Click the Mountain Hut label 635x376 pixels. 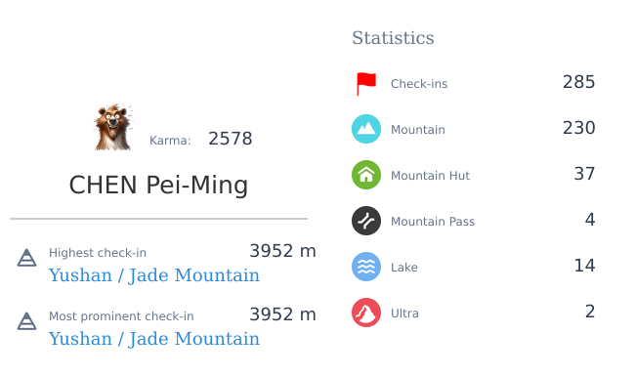[x=430, y=176]
